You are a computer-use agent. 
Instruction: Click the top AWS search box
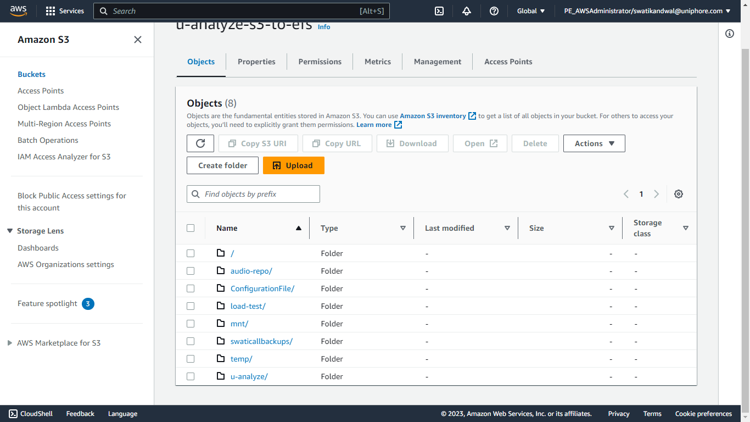coord(242,11)
